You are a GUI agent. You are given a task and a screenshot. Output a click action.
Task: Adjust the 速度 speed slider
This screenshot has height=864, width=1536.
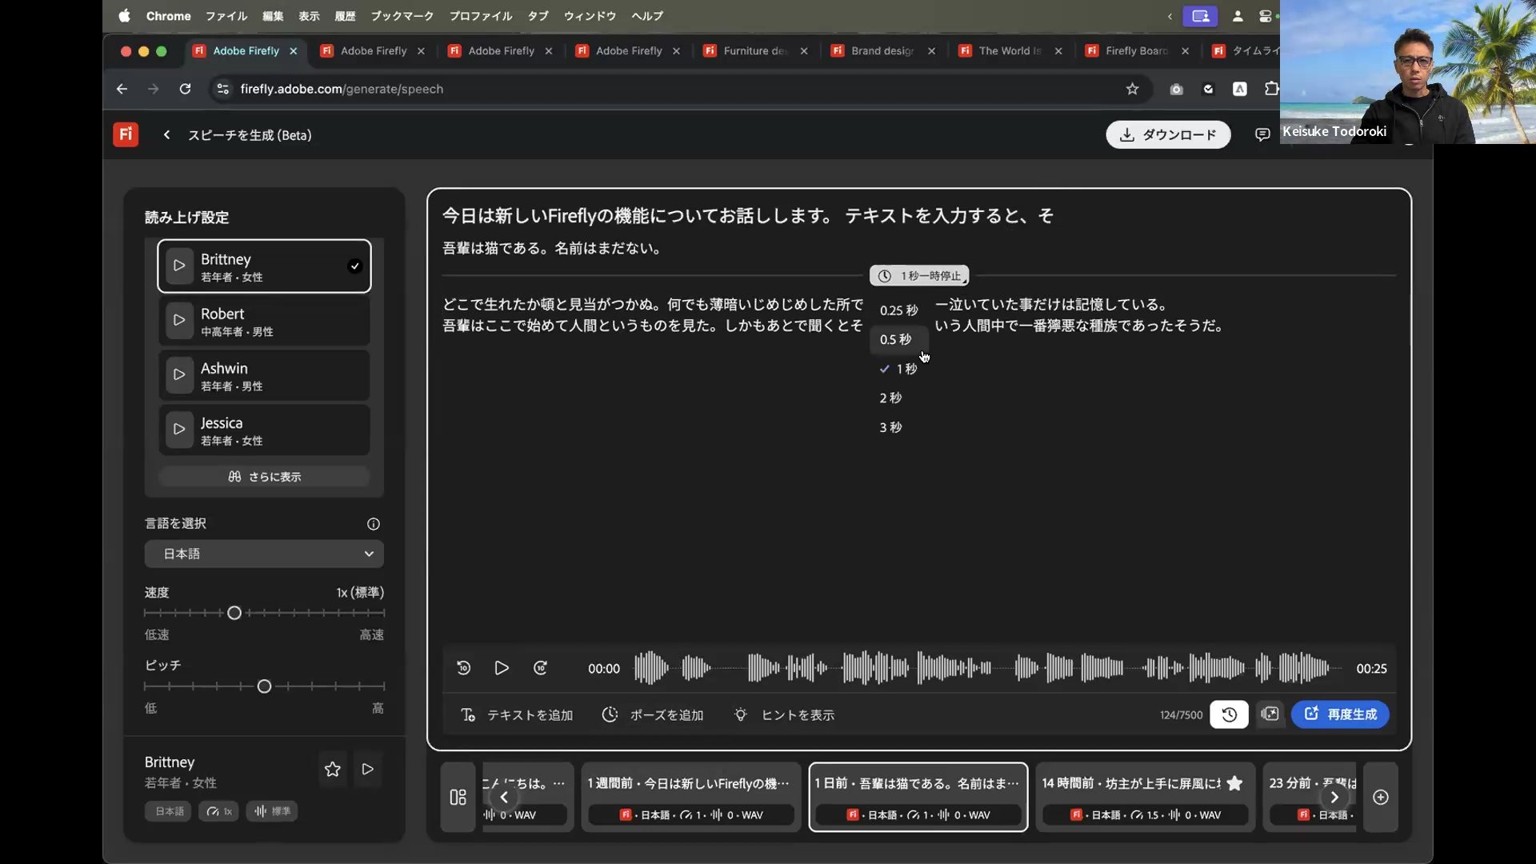point(234,613)
